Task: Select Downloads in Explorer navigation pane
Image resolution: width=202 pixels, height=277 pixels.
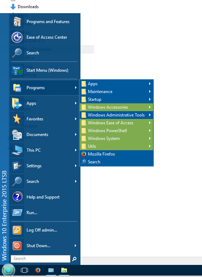Action: coord(28,7)
